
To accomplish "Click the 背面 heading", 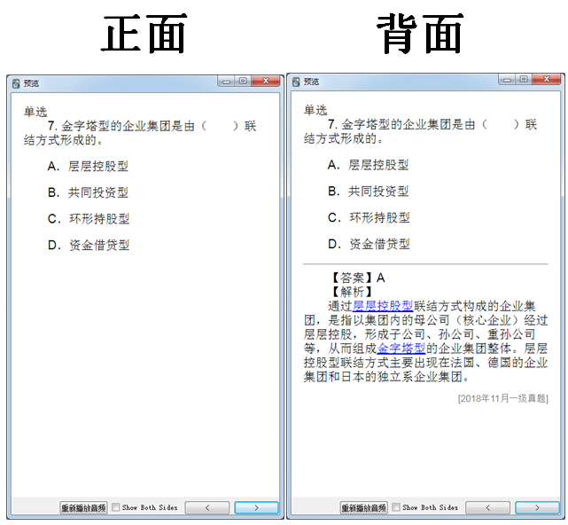I will pos(421,34).
